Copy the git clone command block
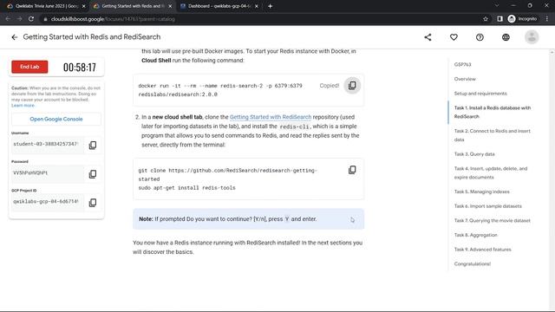The width and height of the screenshot is (555, 312). 352,170
